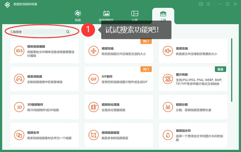241x152 pixels.
Task: Click the green vertical scrollbar
Action: click(x=232, y=70)
